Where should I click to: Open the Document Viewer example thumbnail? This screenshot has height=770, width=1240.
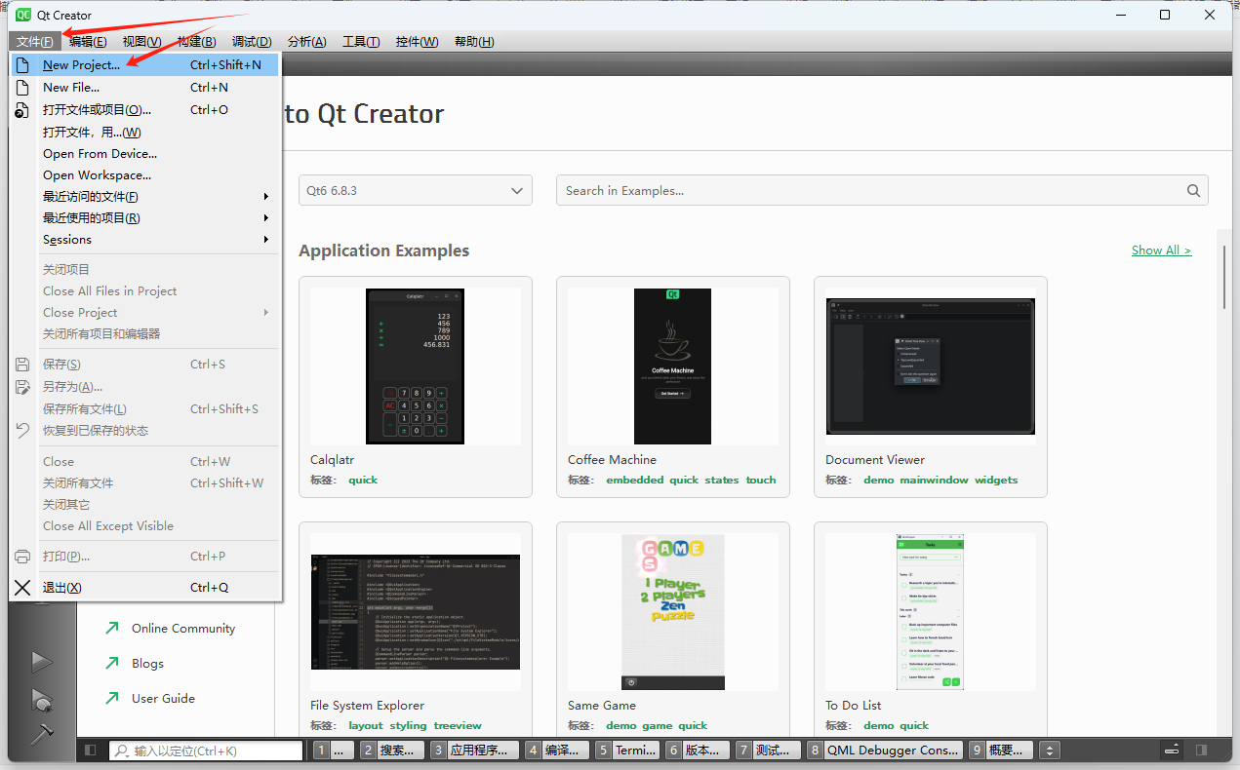930,366
